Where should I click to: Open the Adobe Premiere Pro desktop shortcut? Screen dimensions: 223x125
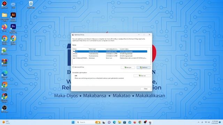(x=13, y=28)
